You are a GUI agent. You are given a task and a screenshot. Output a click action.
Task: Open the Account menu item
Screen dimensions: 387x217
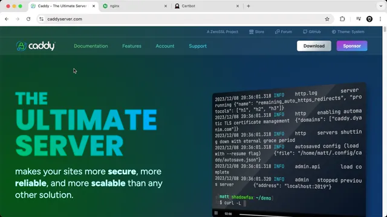point(165,46)
